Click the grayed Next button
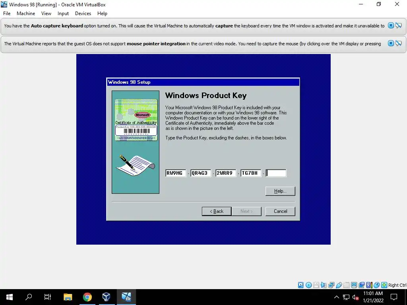 (x=246, y=211)
